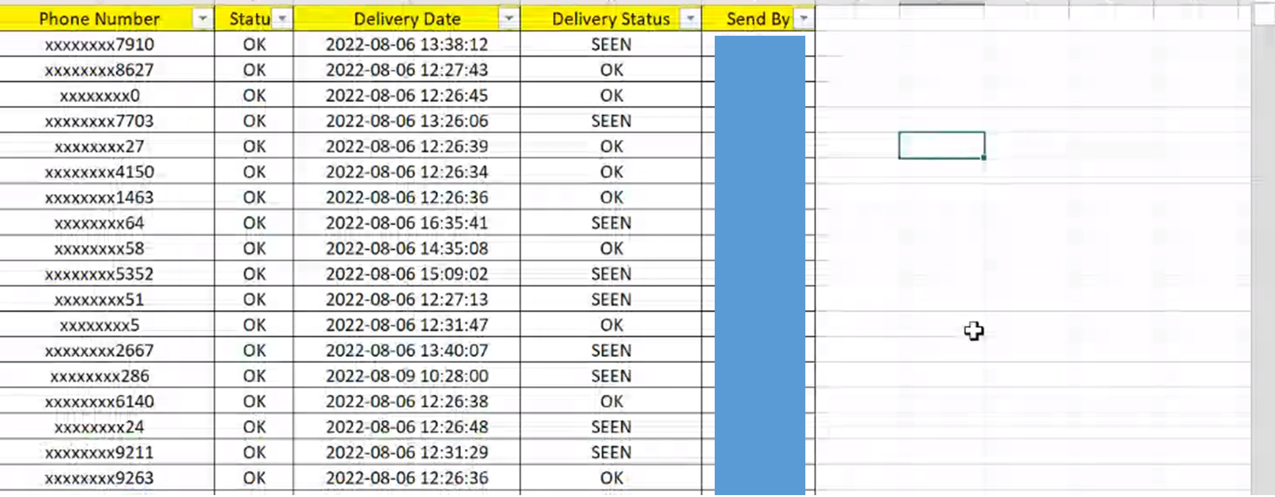Open the Status column filter dropdown
Viewport: 1275px width, 497px height.
[281, 19]
